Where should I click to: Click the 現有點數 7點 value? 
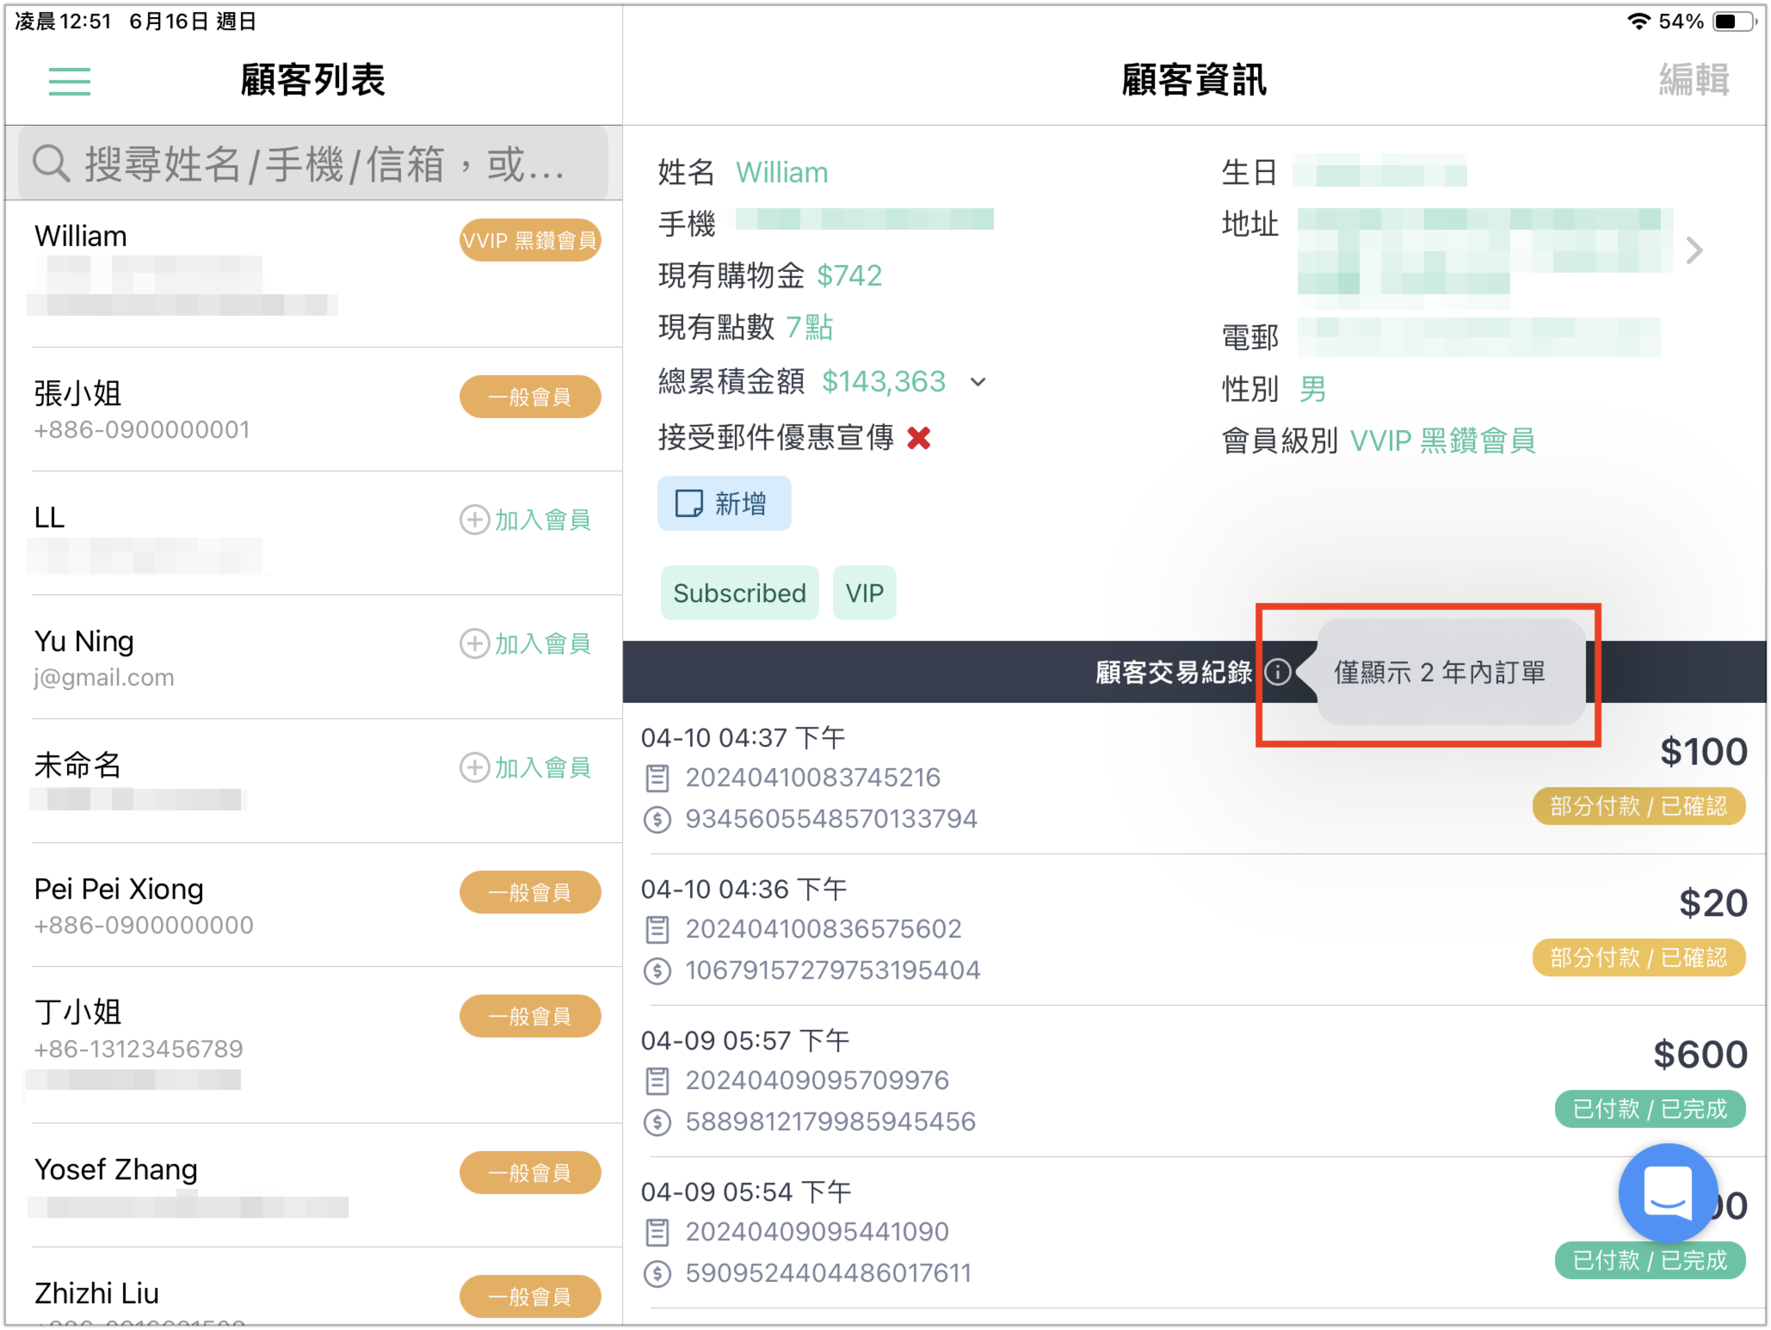[x=809, y=327]
